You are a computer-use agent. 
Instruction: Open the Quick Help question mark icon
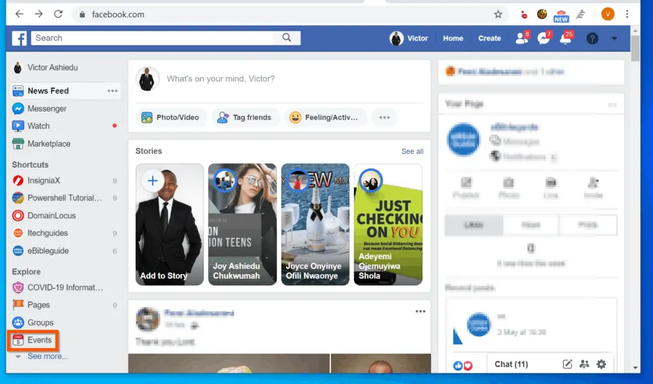pos(592,38)
